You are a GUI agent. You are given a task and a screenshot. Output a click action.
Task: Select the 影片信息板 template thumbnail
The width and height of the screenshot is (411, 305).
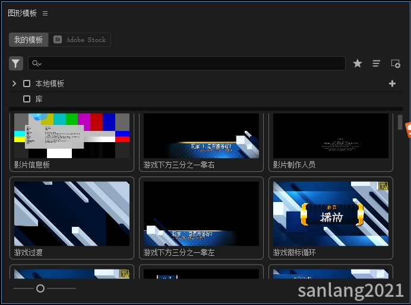coord(72,136)
